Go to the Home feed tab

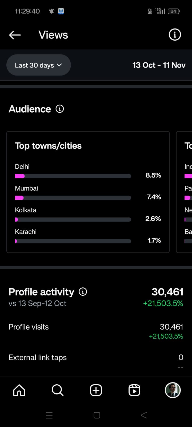[x=19, y=390]
